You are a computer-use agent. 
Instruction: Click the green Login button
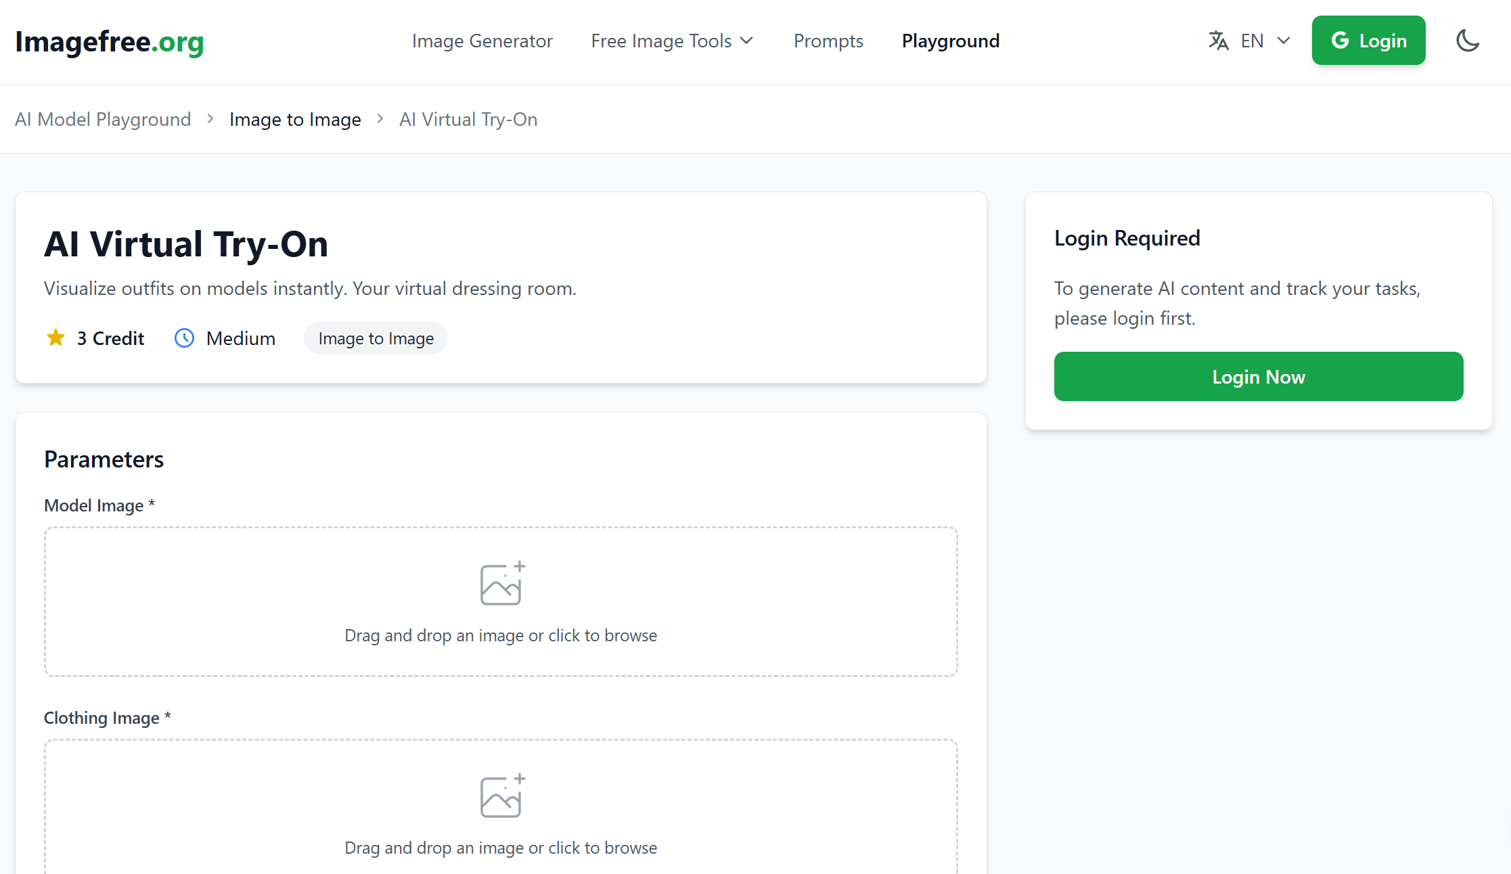click(x=1368, y=40)
